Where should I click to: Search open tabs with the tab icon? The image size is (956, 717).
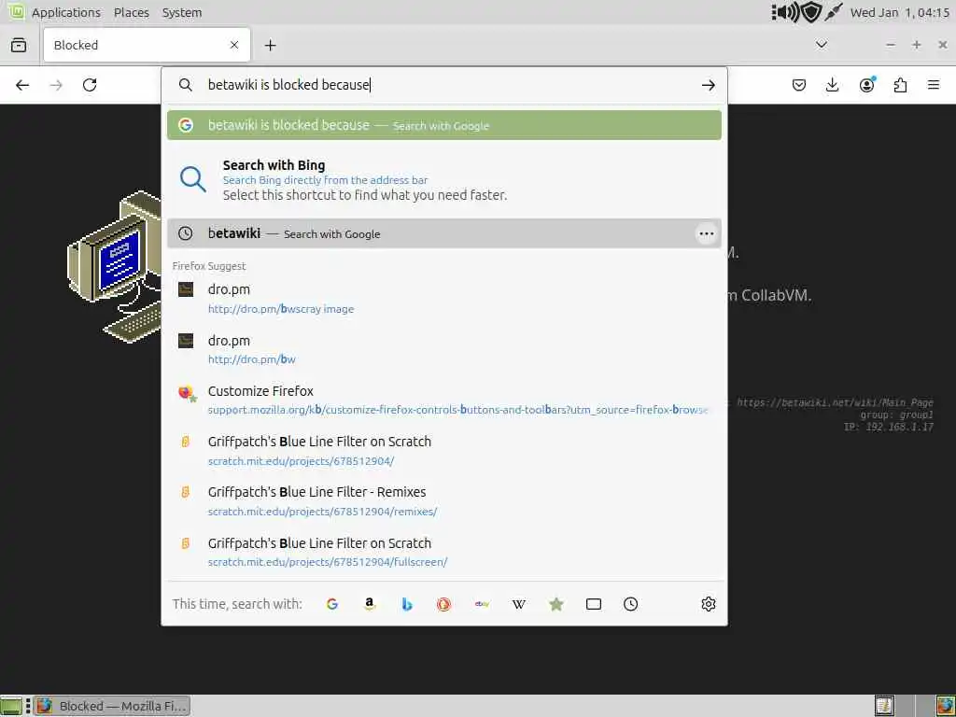tap(593, 604)
